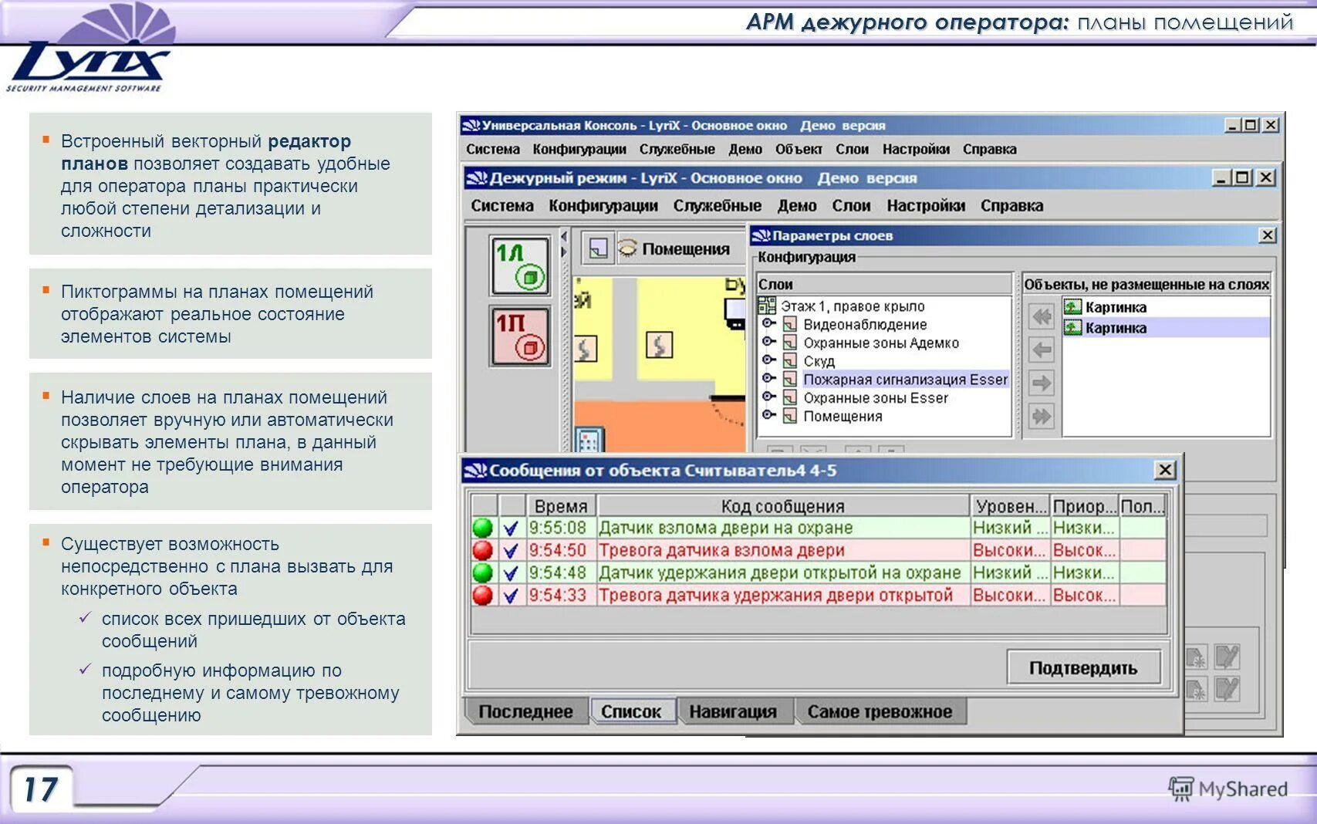Screen dimensions: 1317x824
Task: Toggle visibility of the Охранные зоны Esser layer
Action: (x=767, y=397)
